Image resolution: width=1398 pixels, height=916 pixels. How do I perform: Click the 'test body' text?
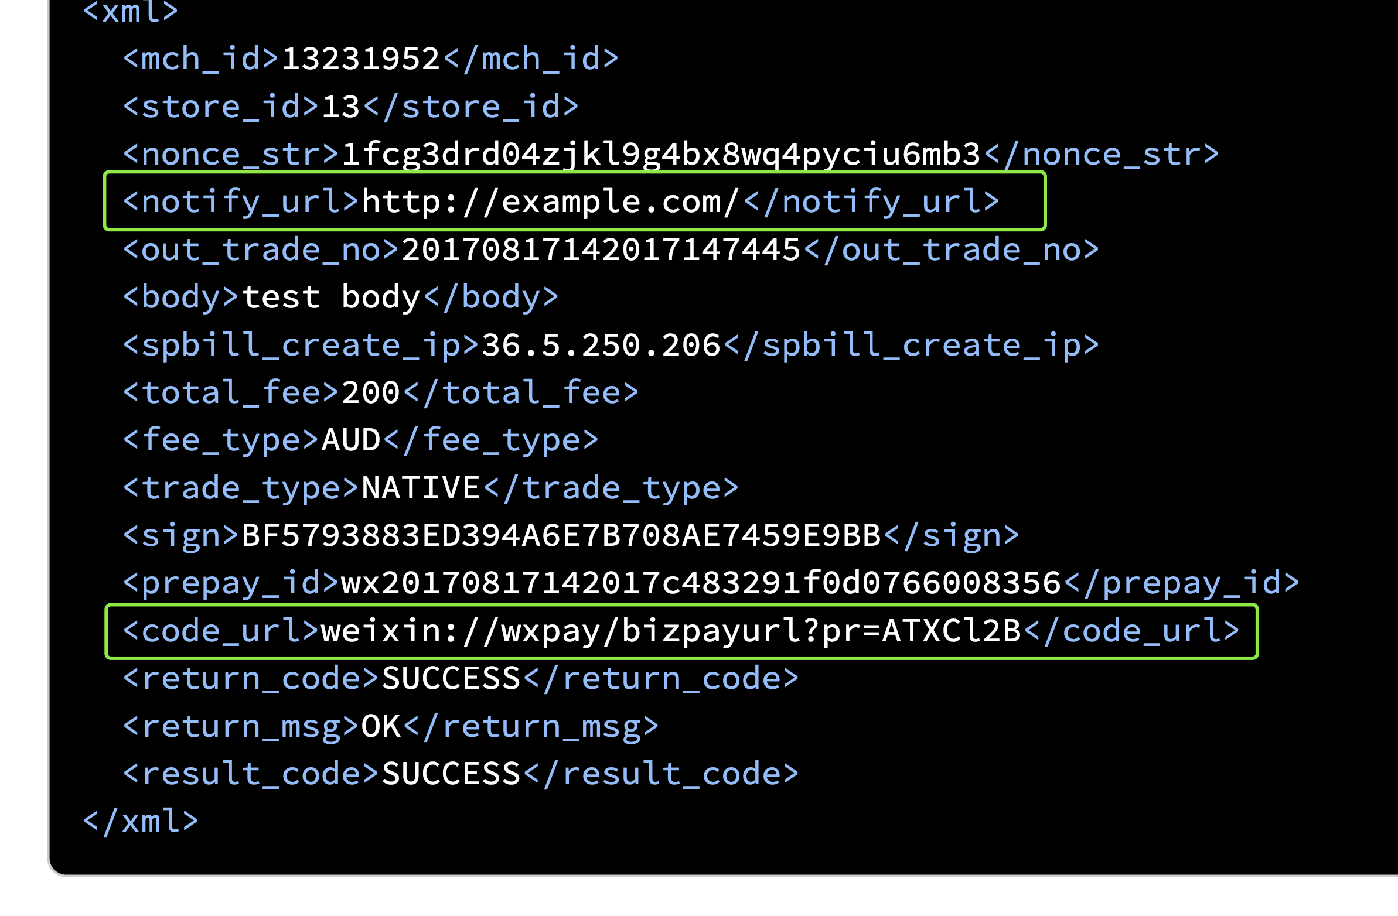point(331,297)
